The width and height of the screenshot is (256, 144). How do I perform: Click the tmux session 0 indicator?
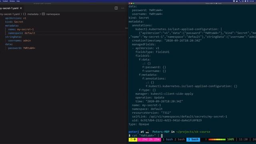133,140
